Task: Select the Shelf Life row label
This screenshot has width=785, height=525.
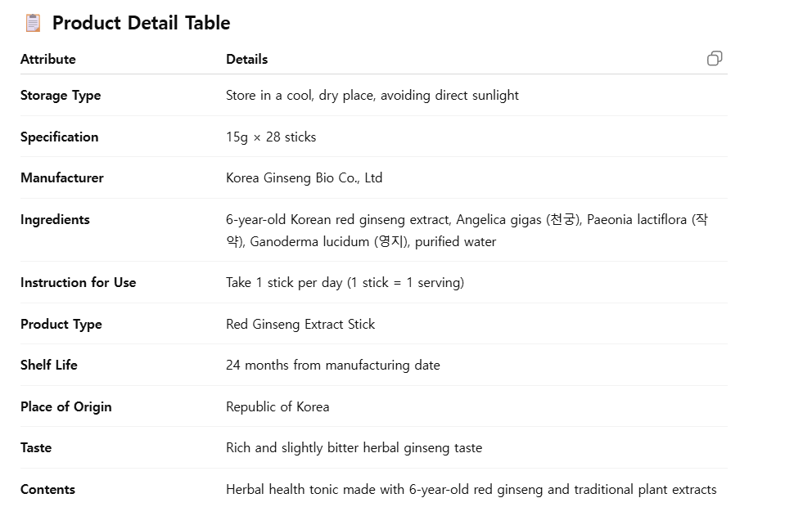Action: (x=49, y=365)
